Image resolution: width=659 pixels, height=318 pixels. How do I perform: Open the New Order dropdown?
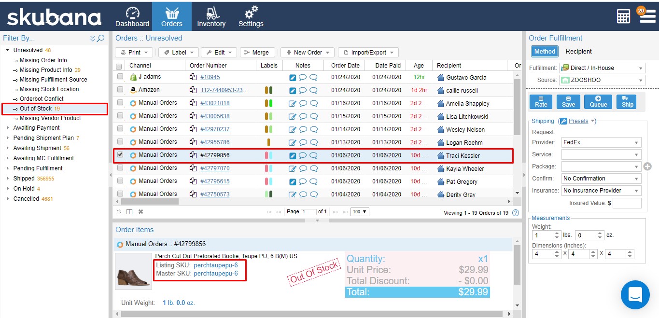[x=308, y=53]
